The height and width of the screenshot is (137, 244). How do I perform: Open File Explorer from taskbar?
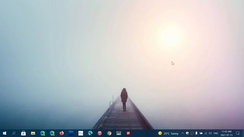click(x=33, y=133)
